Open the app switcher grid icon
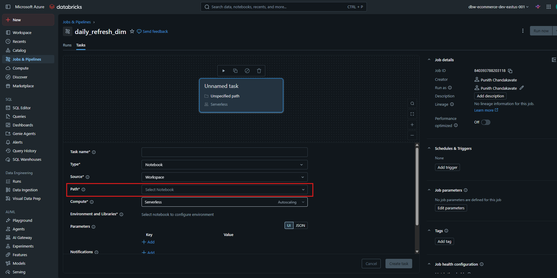Image resolution: width=557 pixels, height=278 pixels. tap(549, 7)
